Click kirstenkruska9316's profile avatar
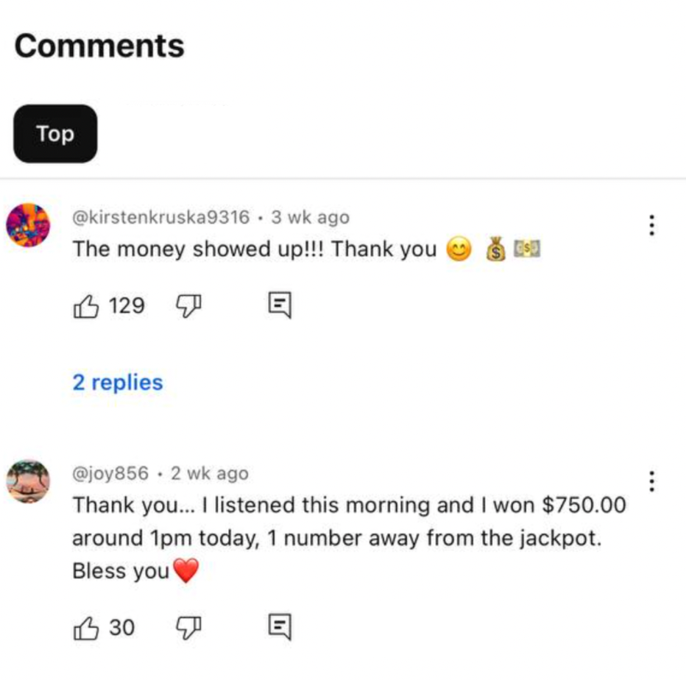Viewport: 686px width, 680px height. [x=28, y=226]
